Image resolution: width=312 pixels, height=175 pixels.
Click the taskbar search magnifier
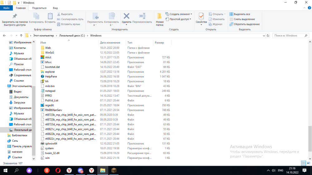click(x=17, y=170)
